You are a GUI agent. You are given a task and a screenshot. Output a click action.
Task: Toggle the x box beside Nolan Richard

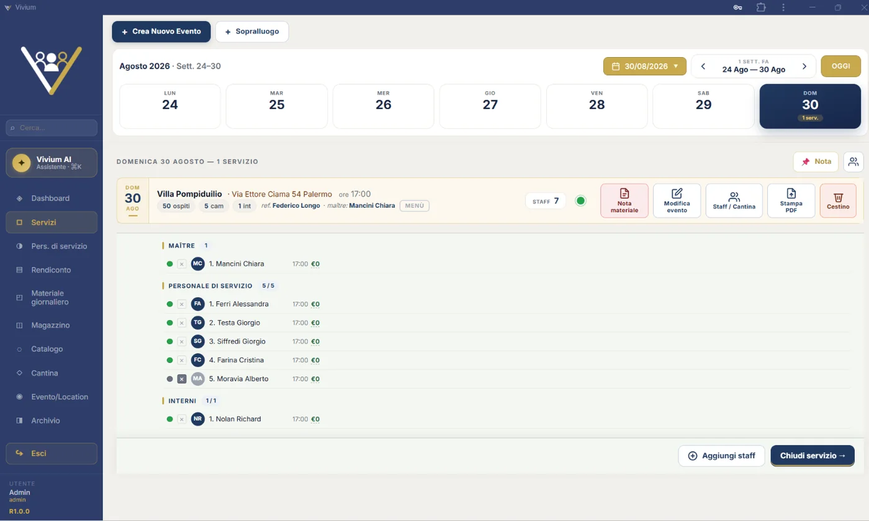[x=182, y=419]
